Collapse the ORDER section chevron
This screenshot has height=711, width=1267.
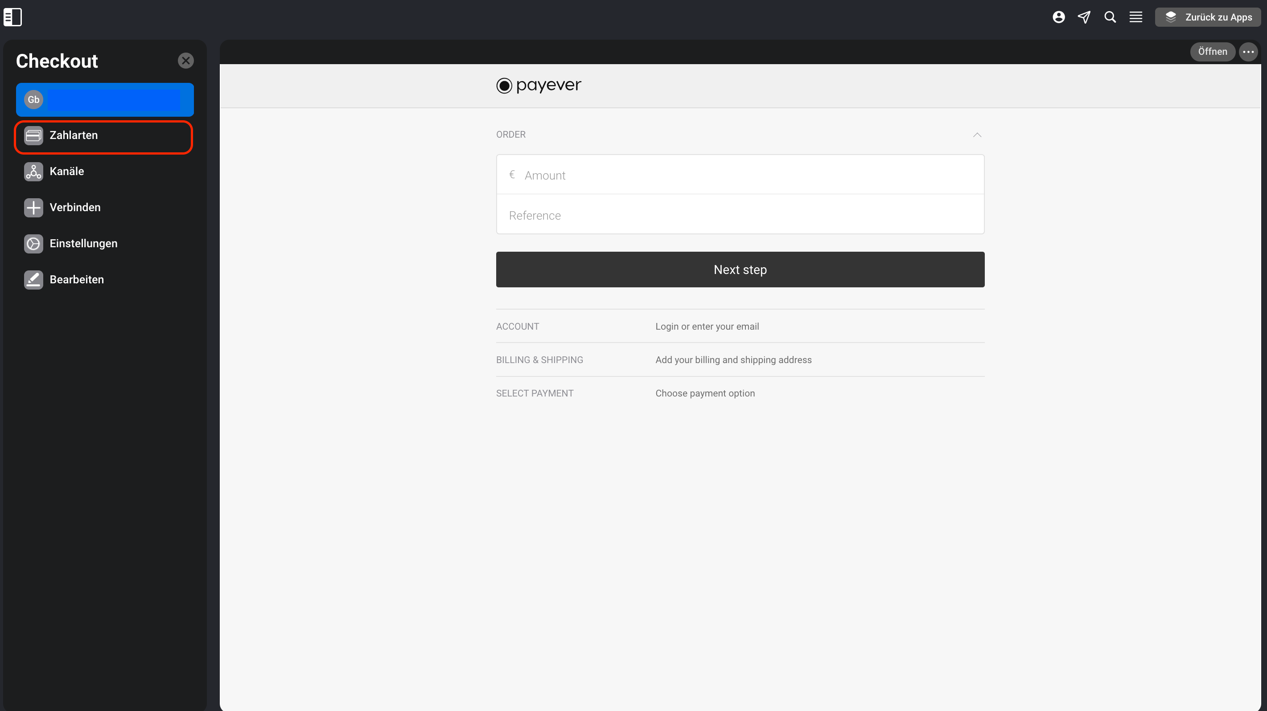pos(977,135)
